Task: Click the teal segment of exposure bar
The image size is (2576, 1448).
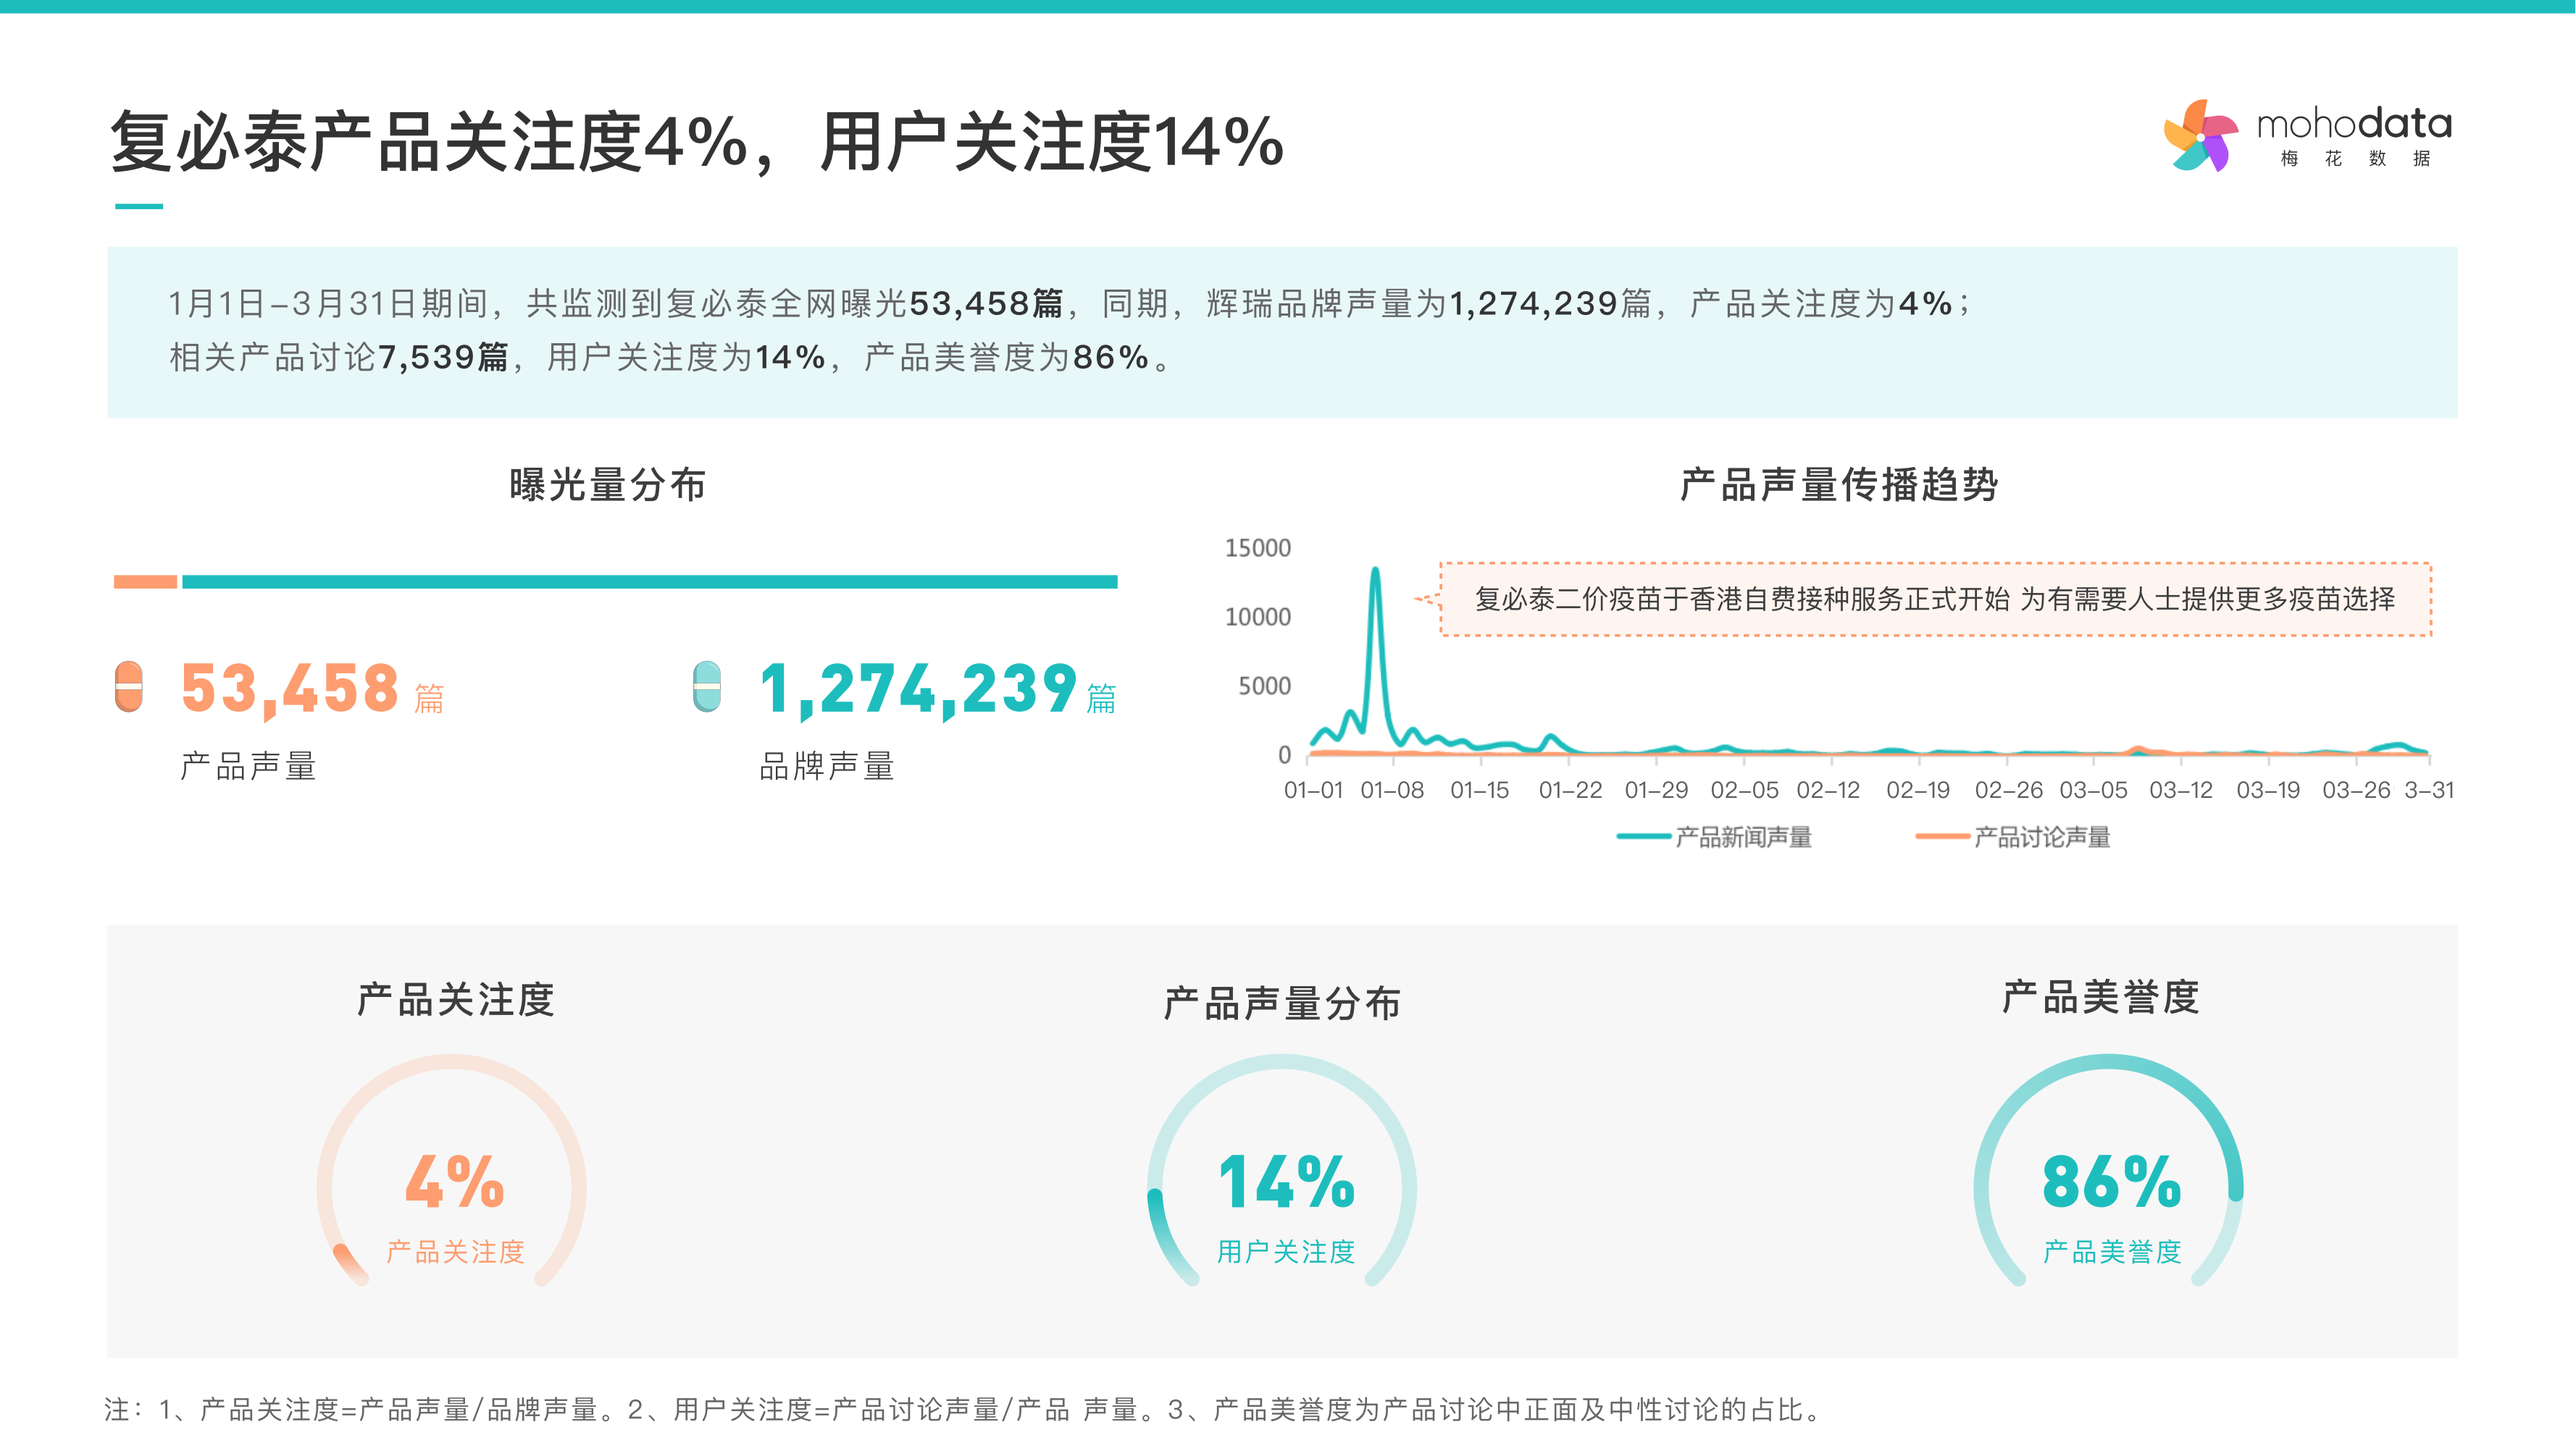Action: click(649, 581)
